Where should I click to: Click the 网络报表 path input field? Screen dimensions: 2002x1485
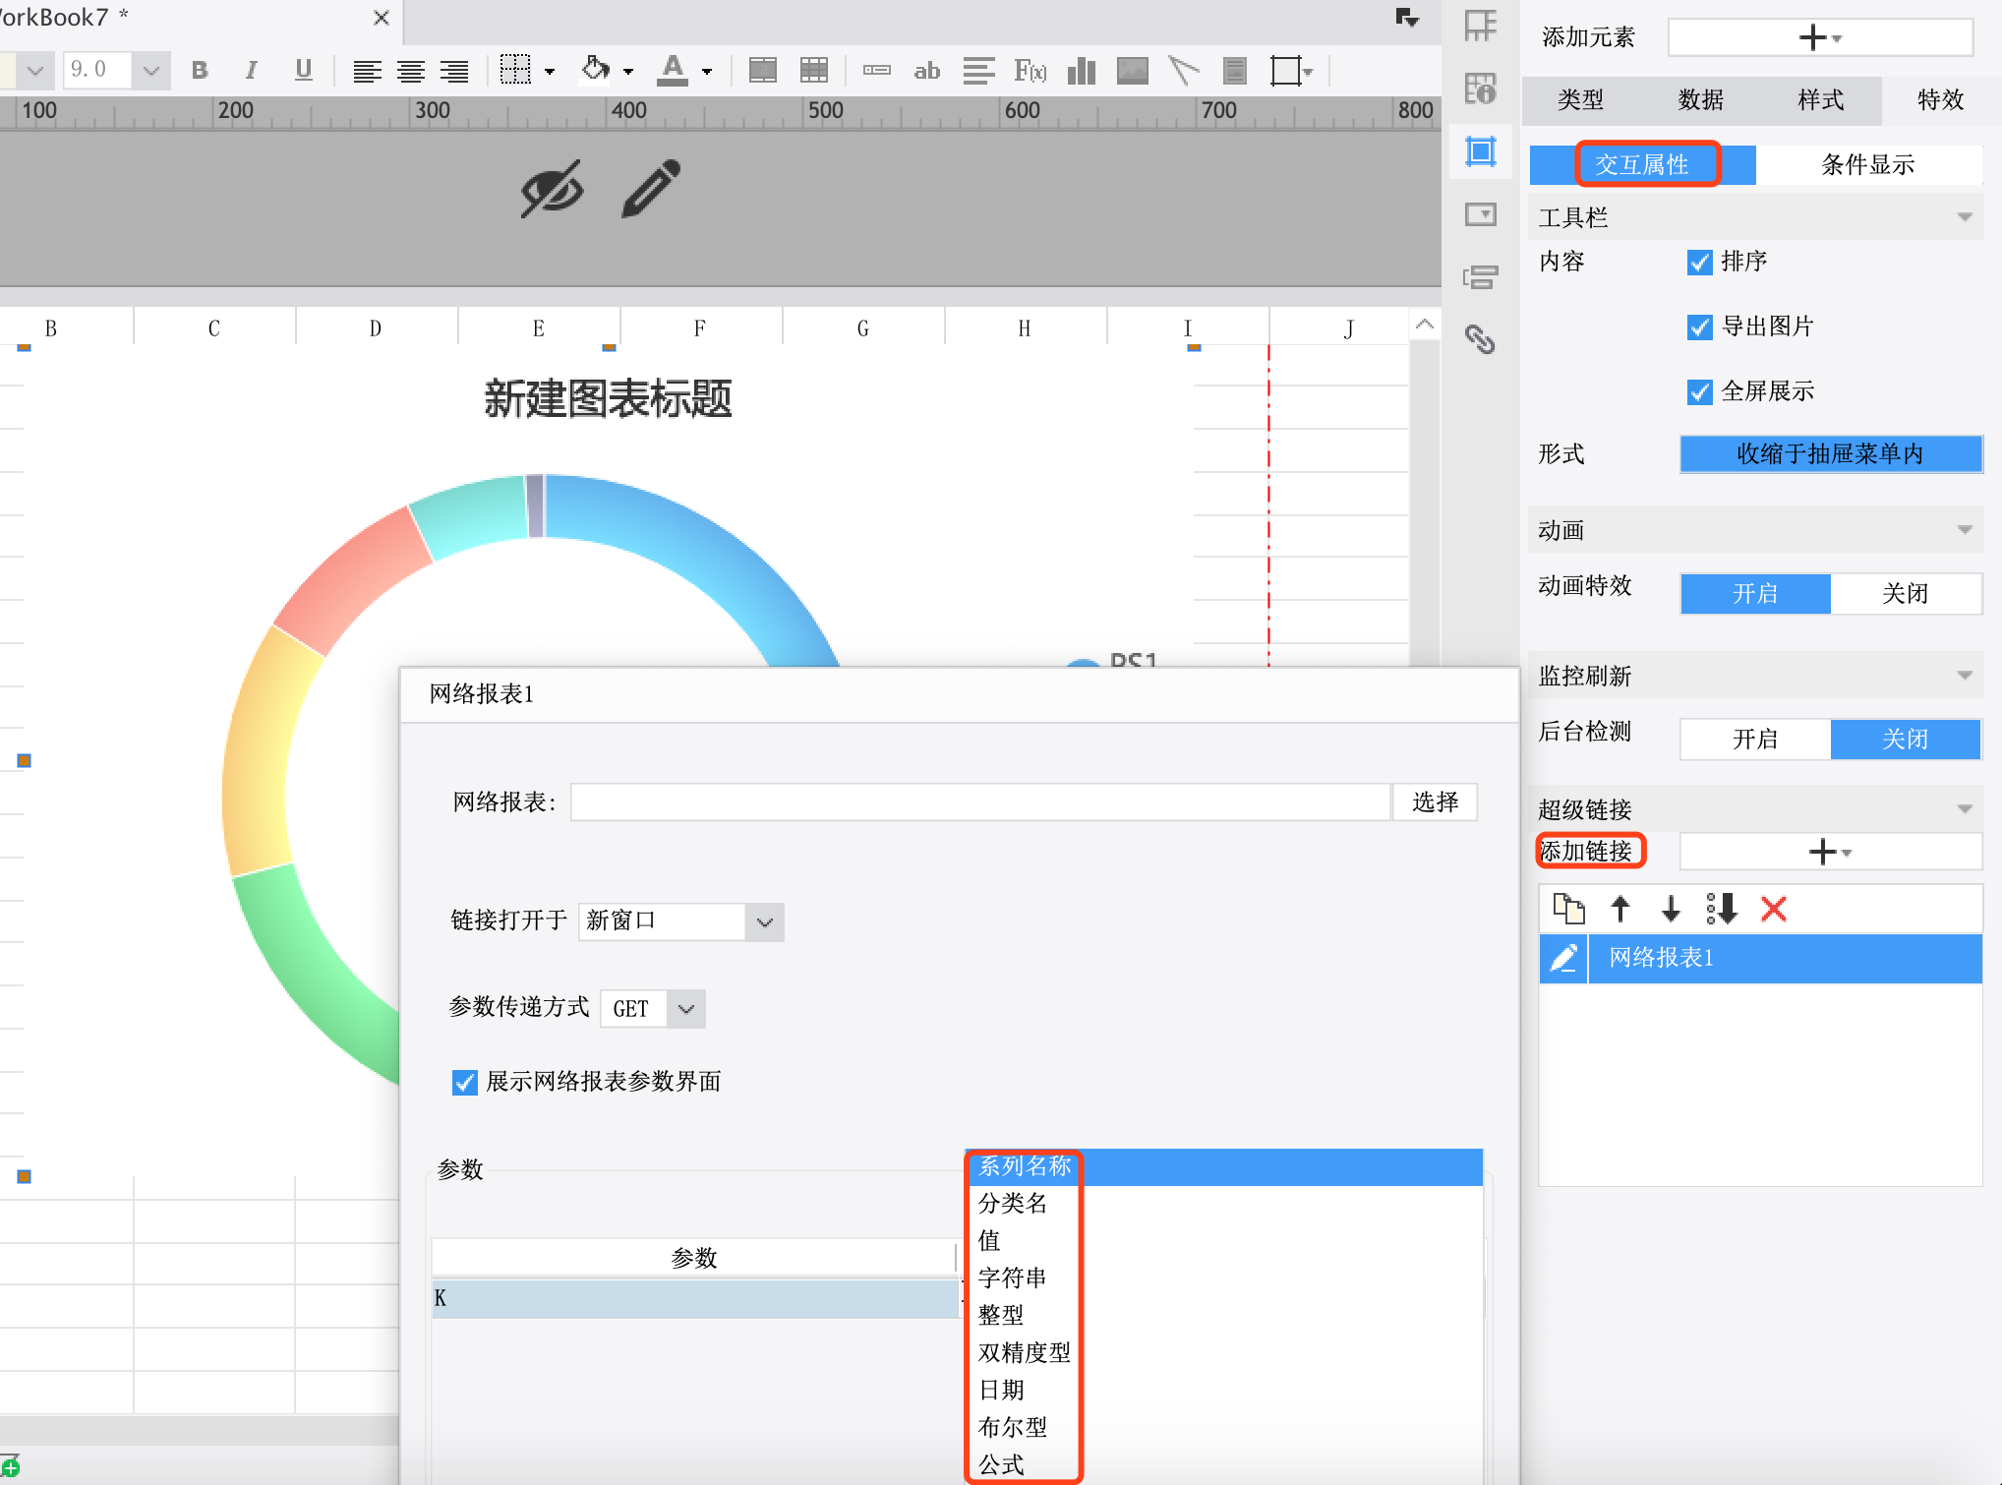[x=980, y=802]
